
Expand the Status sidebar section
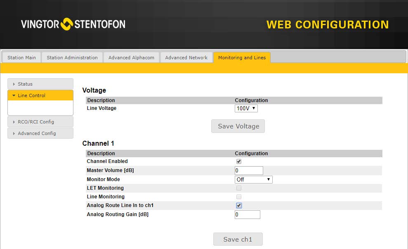coord(40,84)
